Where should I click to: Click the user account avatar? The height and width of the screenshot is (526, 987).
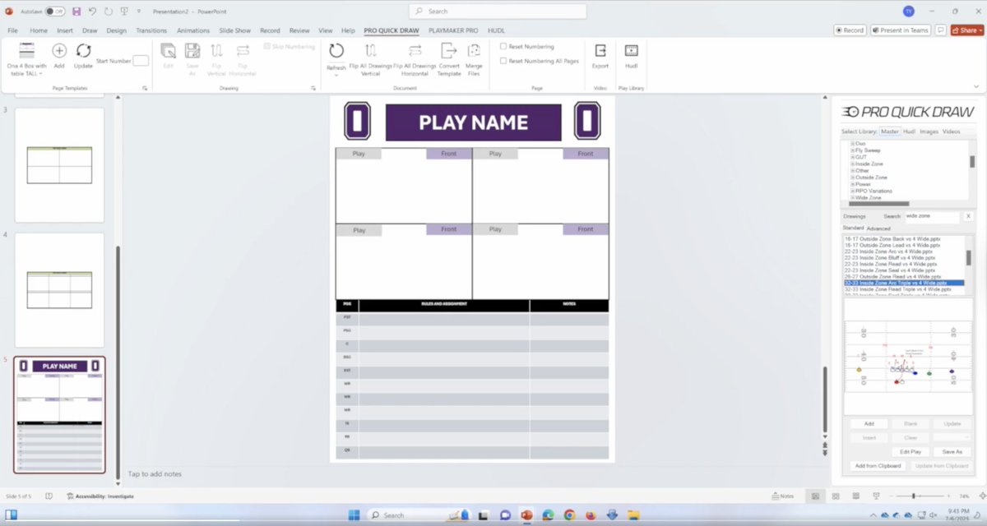click(908, 11)
